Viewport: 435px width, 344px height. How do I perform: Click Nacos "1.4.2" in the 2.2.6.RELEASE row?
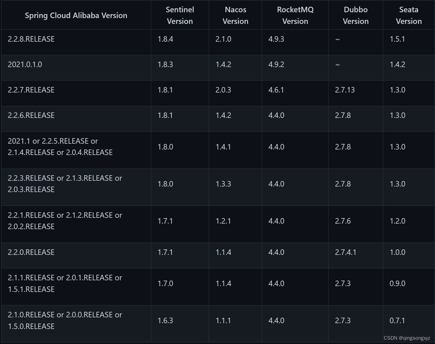click(x=223, y=115)
